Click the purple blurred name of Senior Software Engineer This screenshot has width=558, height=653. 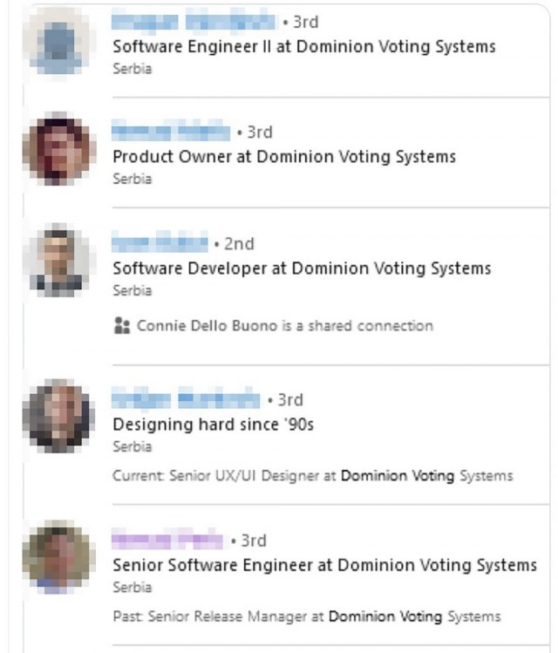[167, 541]
